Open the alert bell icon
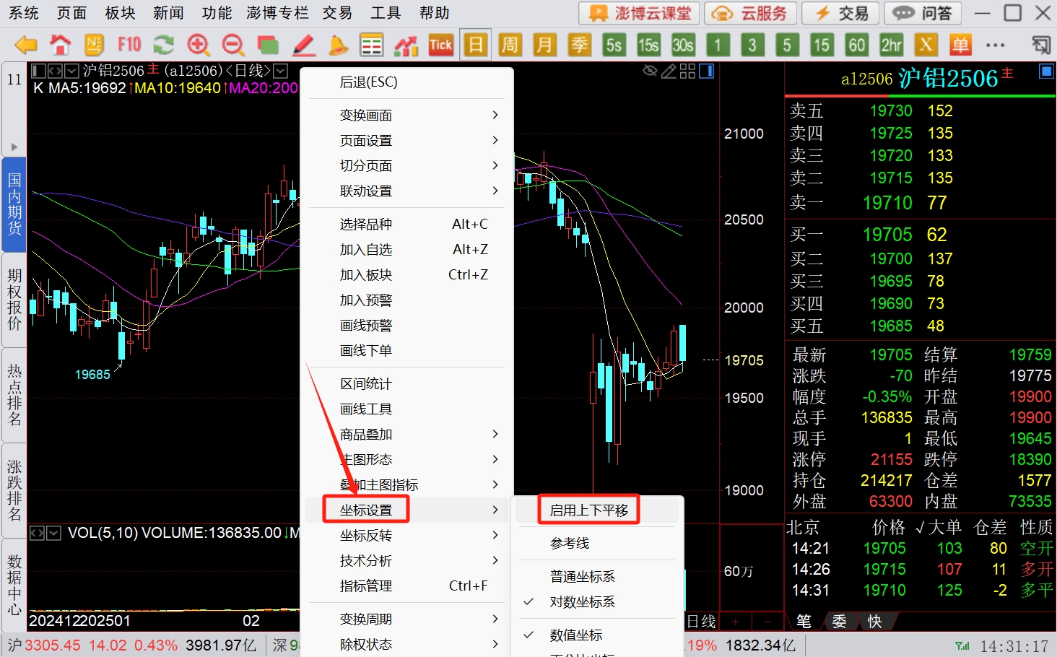 (337, 45)
